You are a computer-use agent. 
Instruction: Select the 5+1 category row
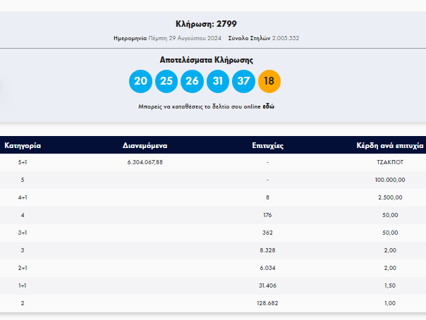tap(213, 162)
